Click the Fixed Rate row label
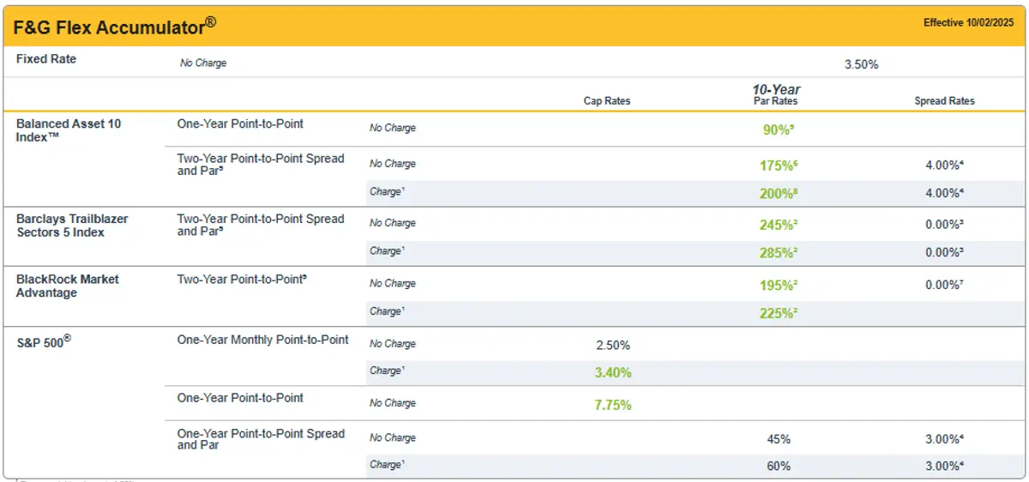1029x482 pixels. tap(46, 59)
